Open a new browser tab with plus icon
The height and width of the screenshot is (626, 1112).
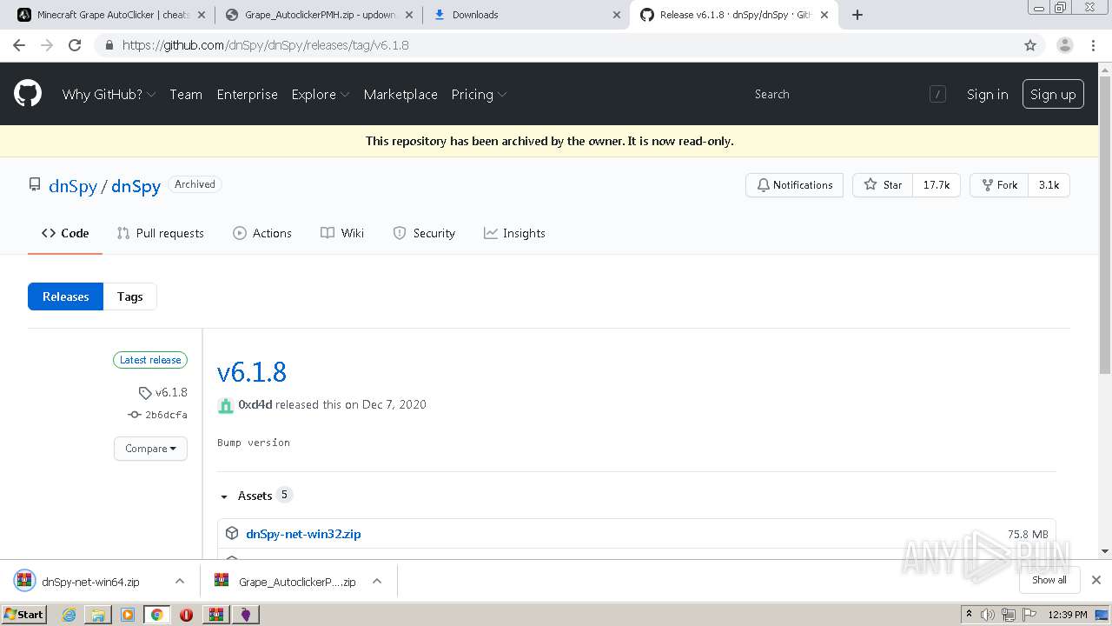coord(857,15)
